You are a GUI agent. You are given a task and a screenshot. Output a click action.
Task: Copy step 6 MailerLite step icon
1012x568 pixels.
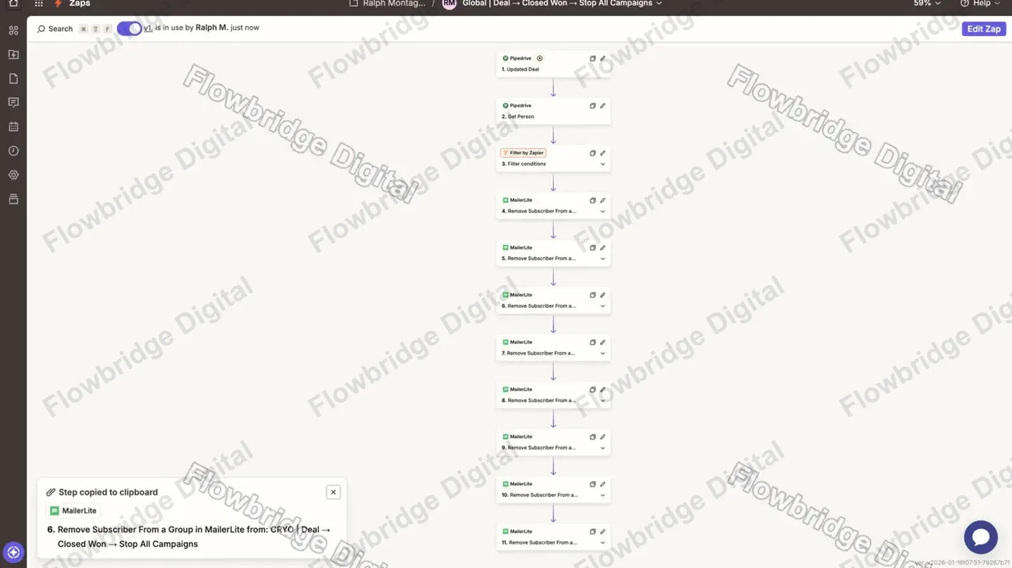593,295
